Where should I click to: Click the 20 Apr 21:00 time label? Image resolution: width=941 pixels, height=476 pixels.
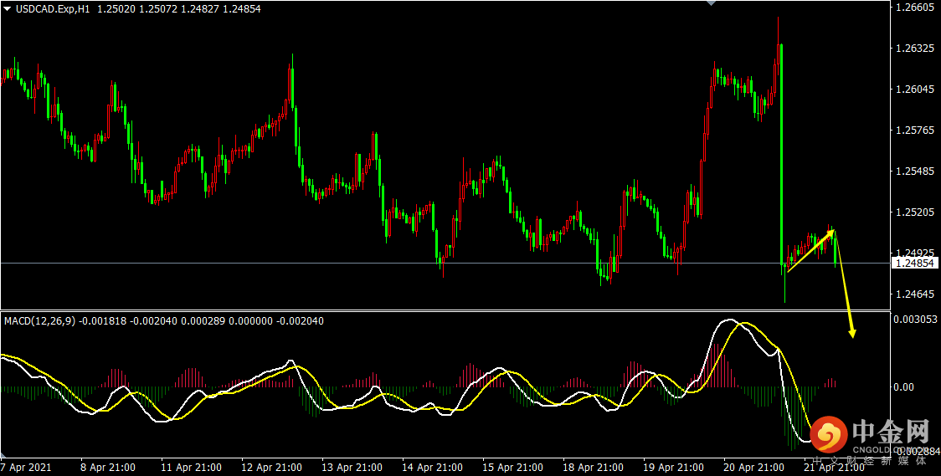[x=753, y=467]
